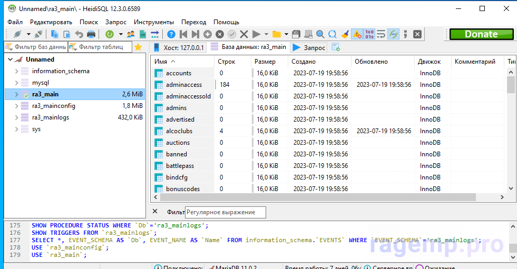Viewport: 517px width, 269px height.
Task: Click the post changes checkmark icon
Action: click(x=232, y=34)
